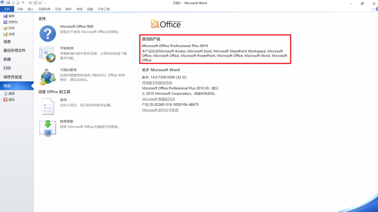Click 退出 to exit Word
The height and width of the screenshot is (212, 378).
[x=9, y=99]
